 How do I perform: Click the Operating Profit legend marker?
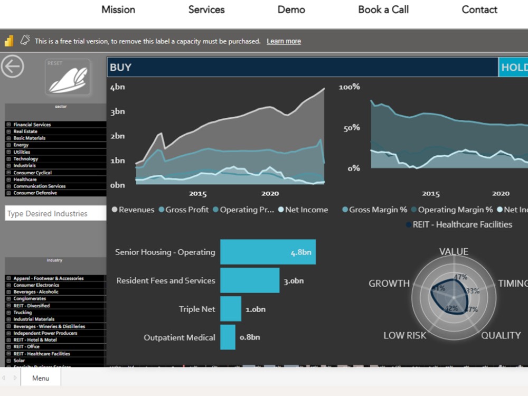(x=216, y=210)
